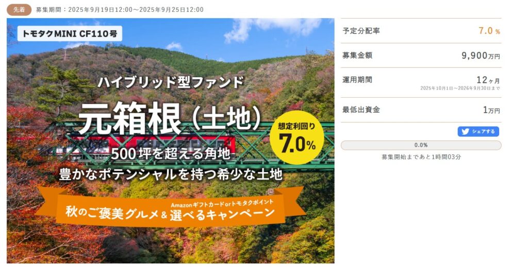528x267 pixels.
Task: Click the 先着 badge
Action: click(x=19, y=10)
